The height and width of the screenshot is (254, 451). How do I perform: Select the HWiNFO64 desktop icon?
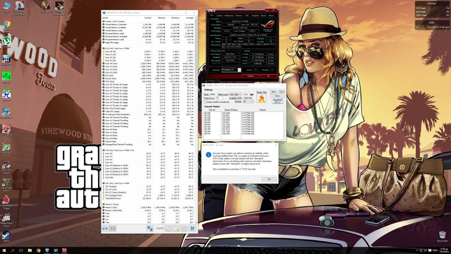[6, 60]
